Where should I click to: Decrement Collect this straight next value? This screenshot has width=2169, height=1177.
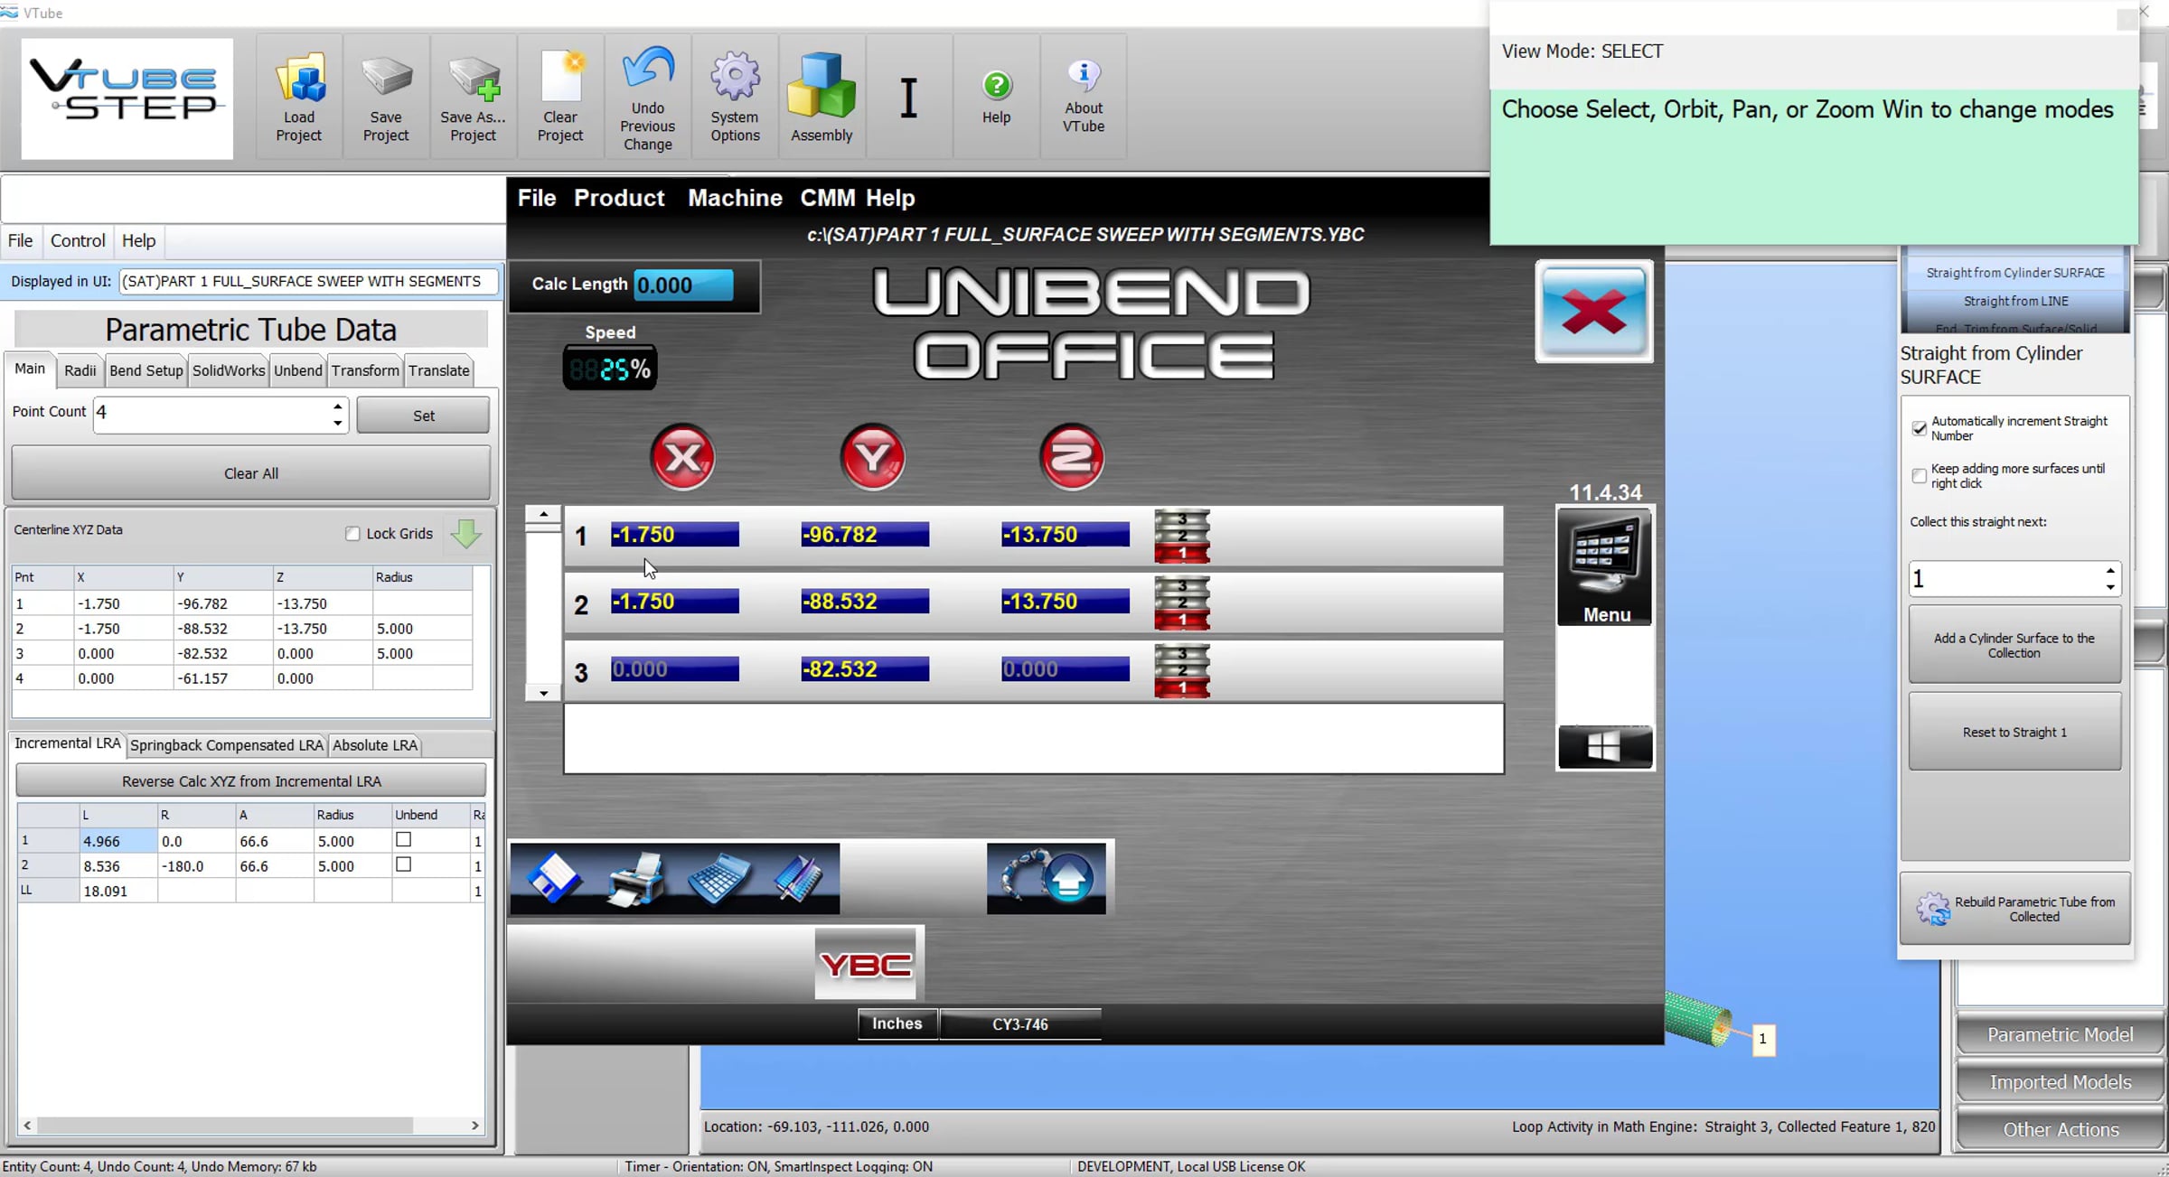pos(2110,587)
